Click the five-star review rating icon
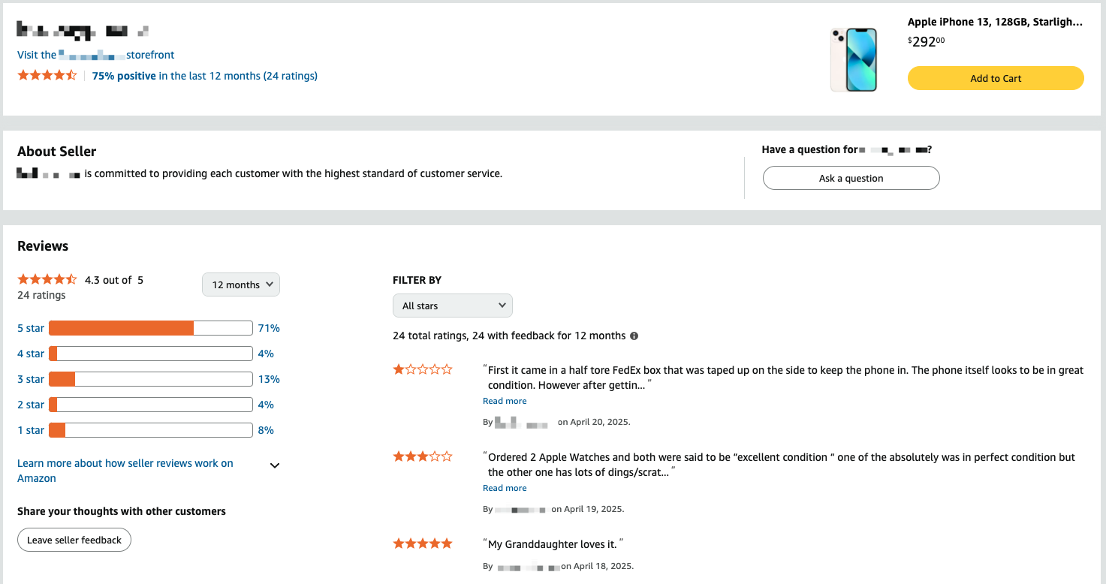 423,543
